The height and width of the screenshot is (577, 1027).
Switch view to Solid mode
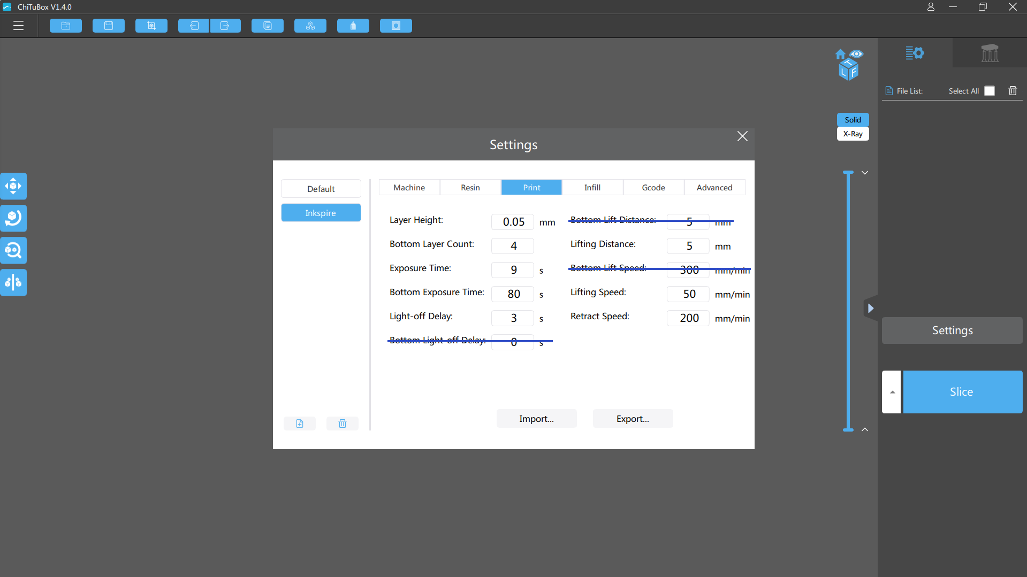click(853, 120)
